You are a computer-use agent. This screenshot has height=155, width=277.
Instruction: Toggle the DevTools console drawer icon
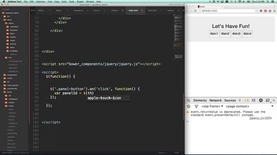254,100
